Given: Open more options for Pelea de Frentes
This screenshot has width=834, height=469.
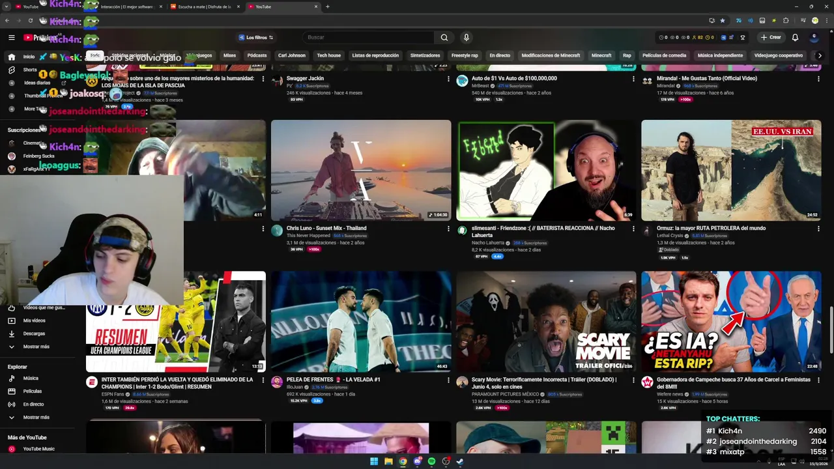Looking at the screenshot, I should tap(448, 380).
